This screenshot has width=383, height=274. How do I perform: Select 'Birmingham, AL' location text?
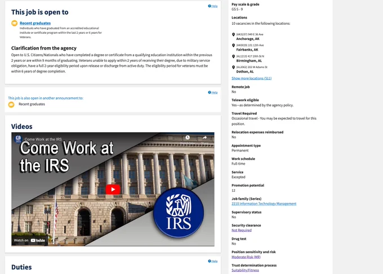point(249,61)
